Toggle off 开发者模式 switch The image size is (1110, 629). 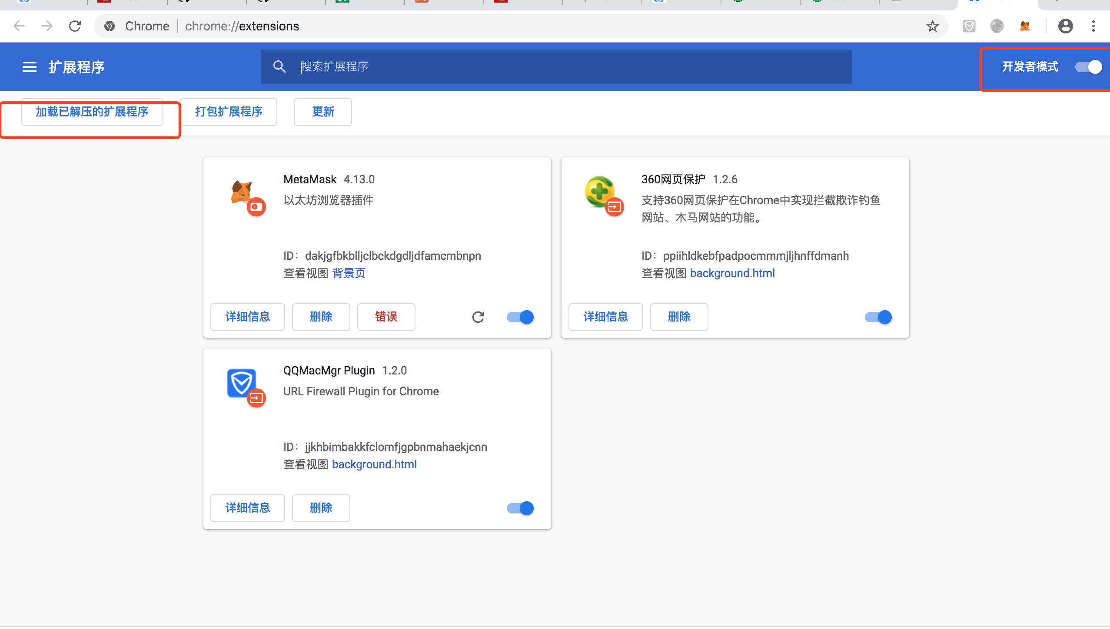click(1088, 66)
